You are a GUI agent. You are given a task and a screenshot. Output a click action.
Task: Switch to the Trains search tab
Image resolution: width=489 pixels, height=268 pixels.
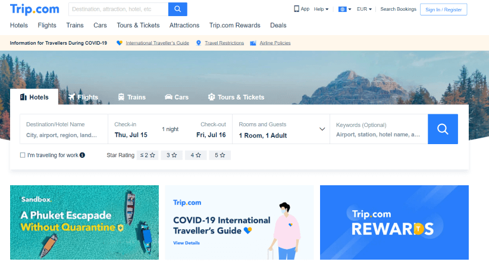pyautogui.click(x=131, y=97)
